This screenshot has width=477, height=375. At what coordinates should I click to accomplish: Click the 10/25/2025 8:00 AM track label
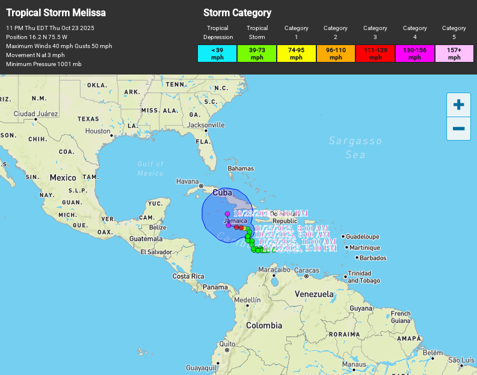(x=291, y=228)
